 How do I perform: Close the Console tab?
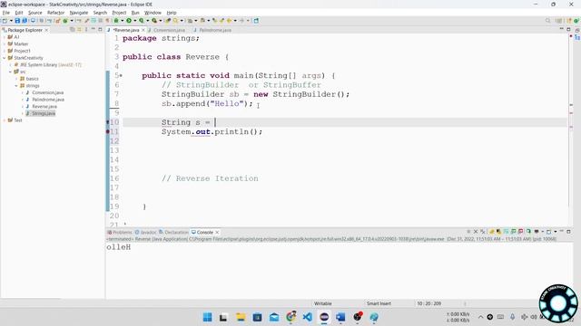click(217, 232)
